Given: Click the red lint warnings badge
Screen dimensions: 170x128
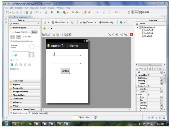Looking at the screenshot, I should pos(131,34).
